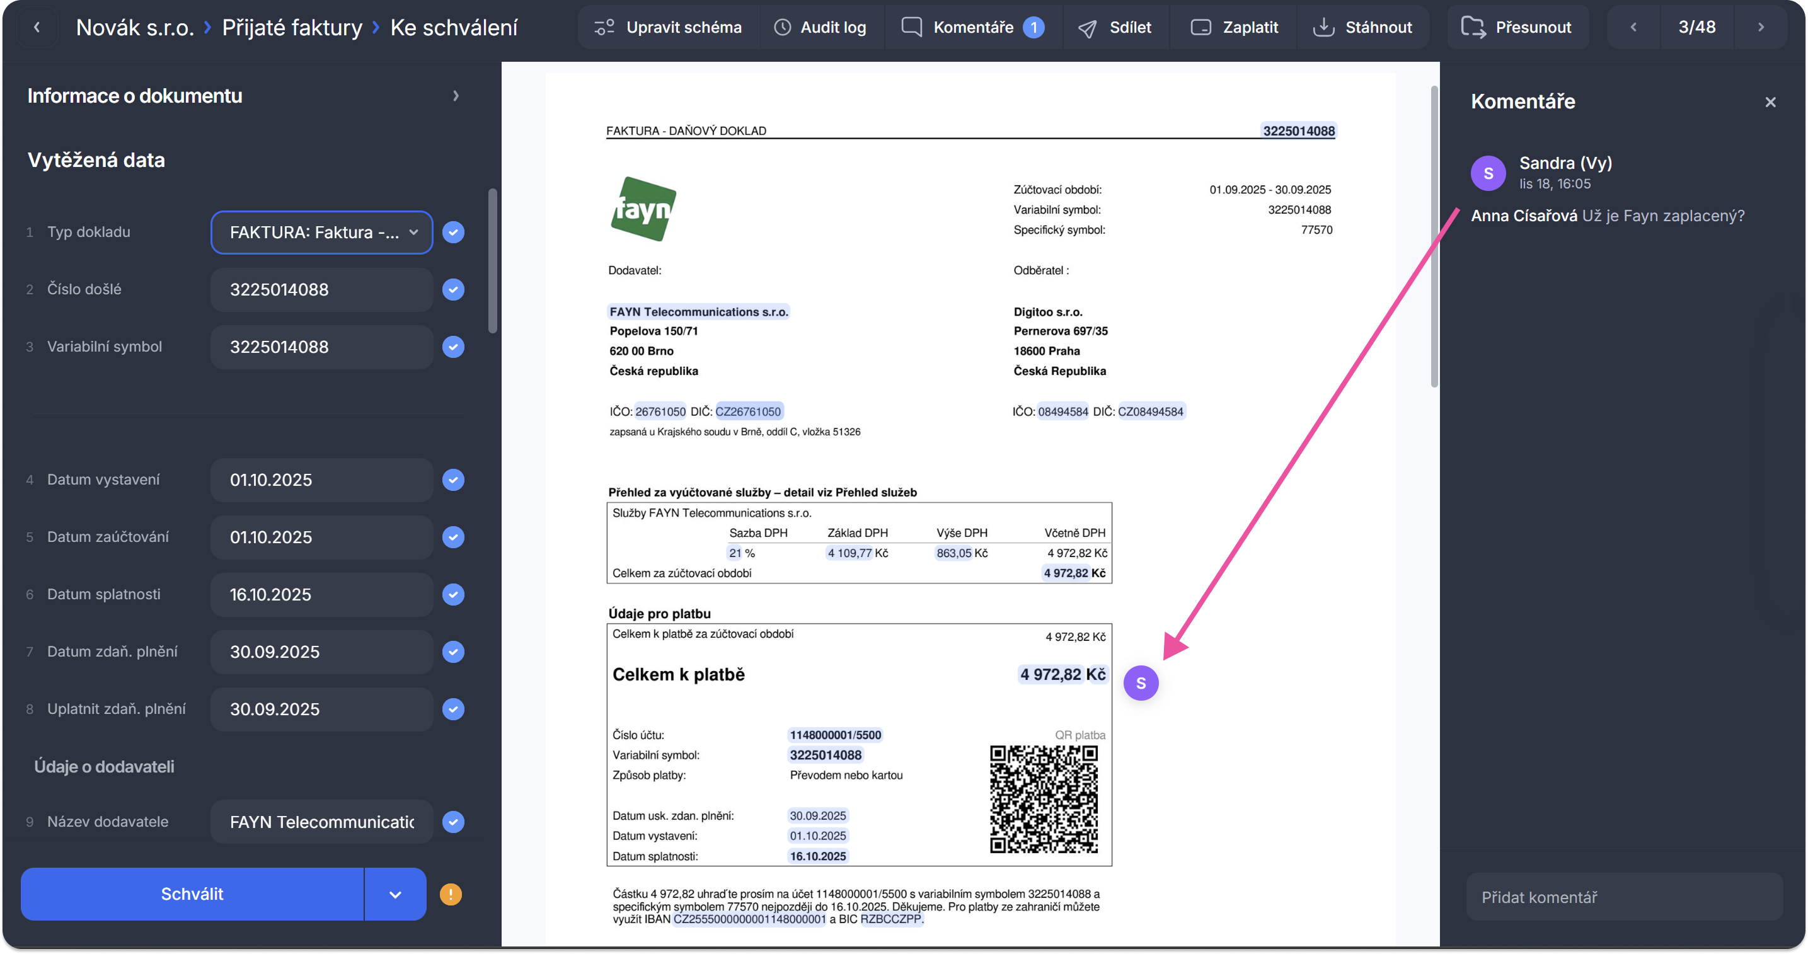Click the Přidat komentář input field
Image resolution: width=1808 pixels, height=954 pixels.
point(1623,897)
